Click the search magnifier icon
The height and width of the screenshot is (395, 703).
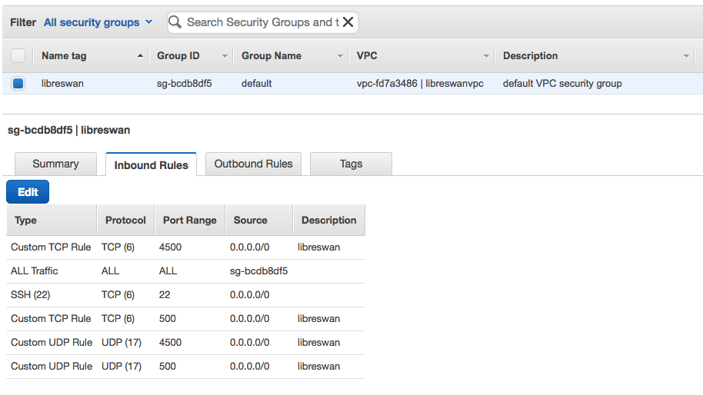(x=176, y=22)
